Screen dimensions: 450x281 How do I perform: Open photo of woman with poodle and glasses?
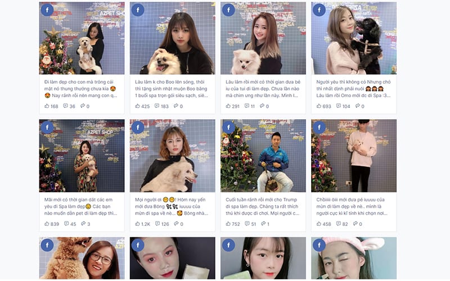coord(82,258)
